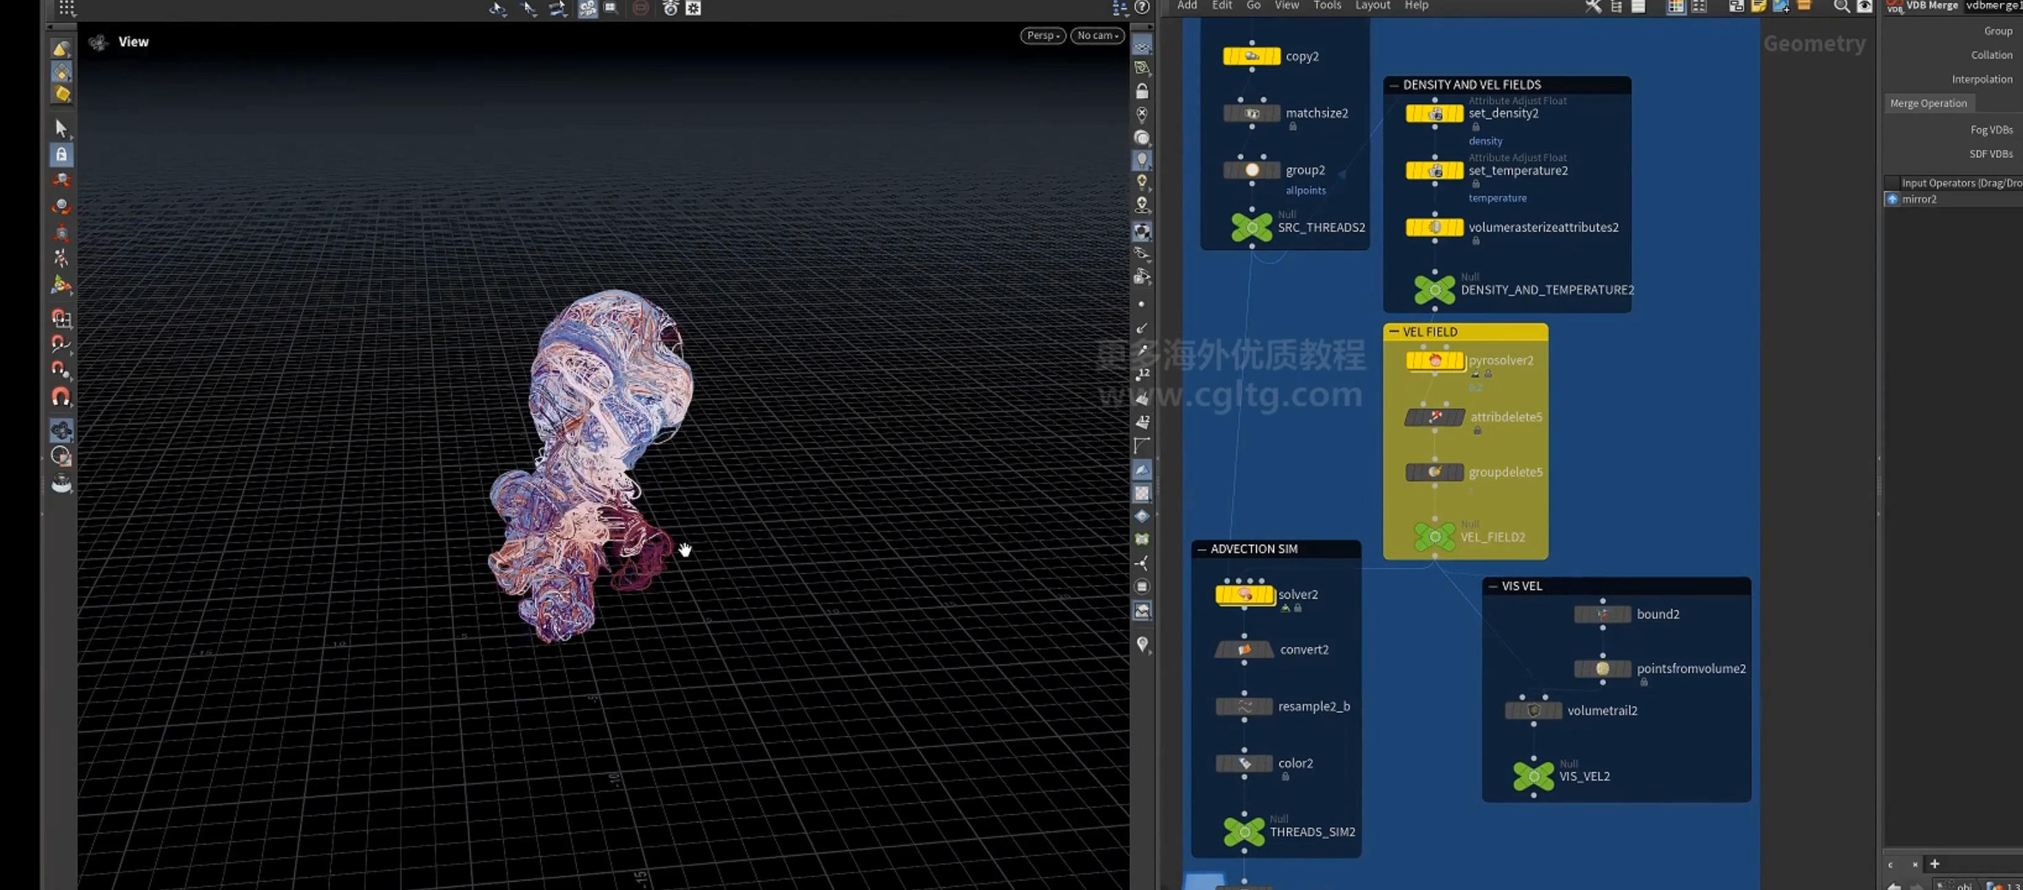The width and height of the screenshot is (2023, 890).
Task: Select the matchsize2 node
Action: click(1252, 114)
